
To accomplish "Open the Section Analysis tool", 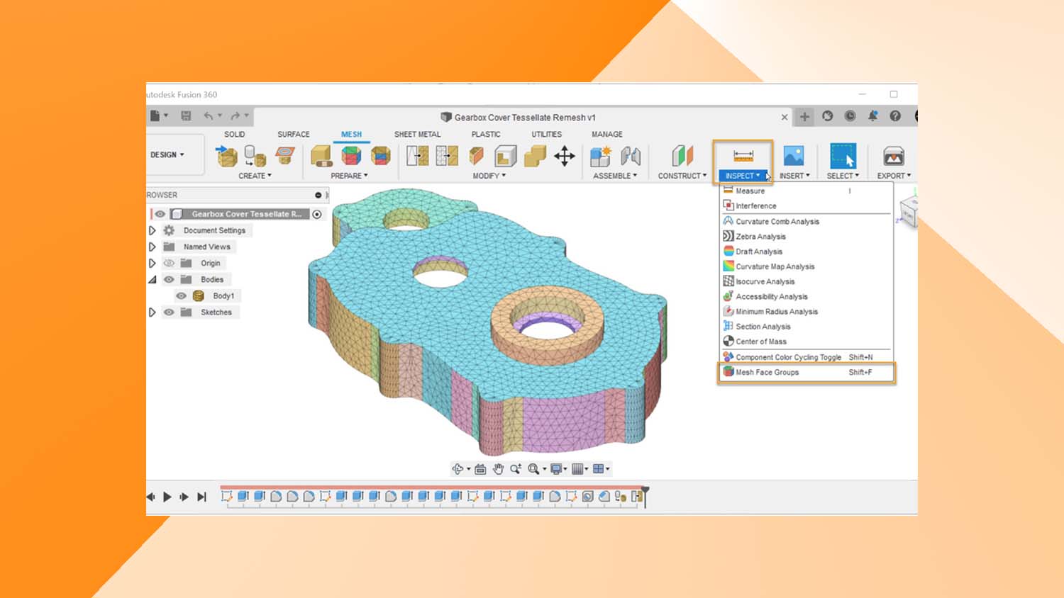I will coord(763,326).
